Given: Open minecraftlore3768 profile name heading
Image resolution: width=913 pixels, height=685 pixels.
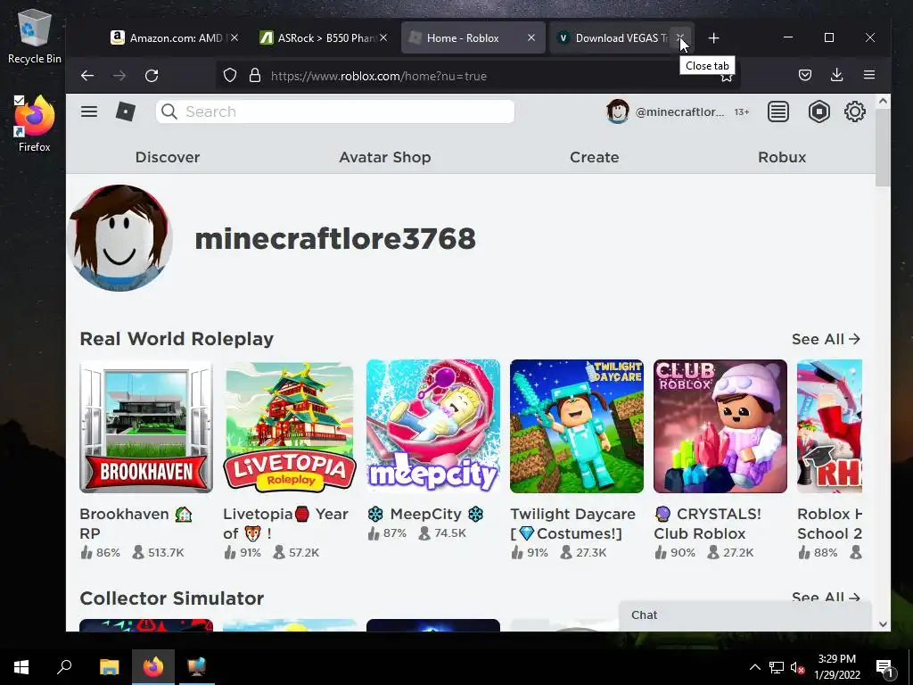Looking at the screenshot, I should pyautogui.click(x=335, y=239).
